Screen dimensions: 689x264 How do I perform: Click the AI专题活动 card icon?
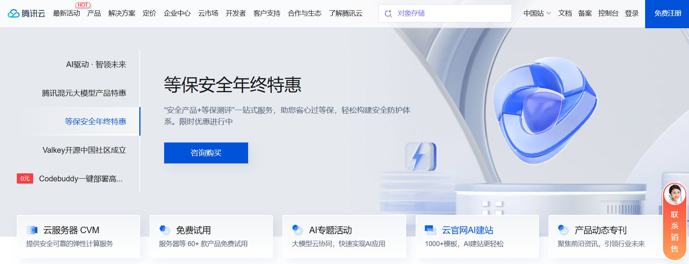tap(298, 230)
